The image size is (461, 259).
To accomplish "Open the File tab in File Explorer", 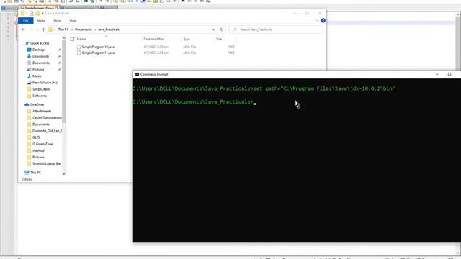I will coord(26,21).
